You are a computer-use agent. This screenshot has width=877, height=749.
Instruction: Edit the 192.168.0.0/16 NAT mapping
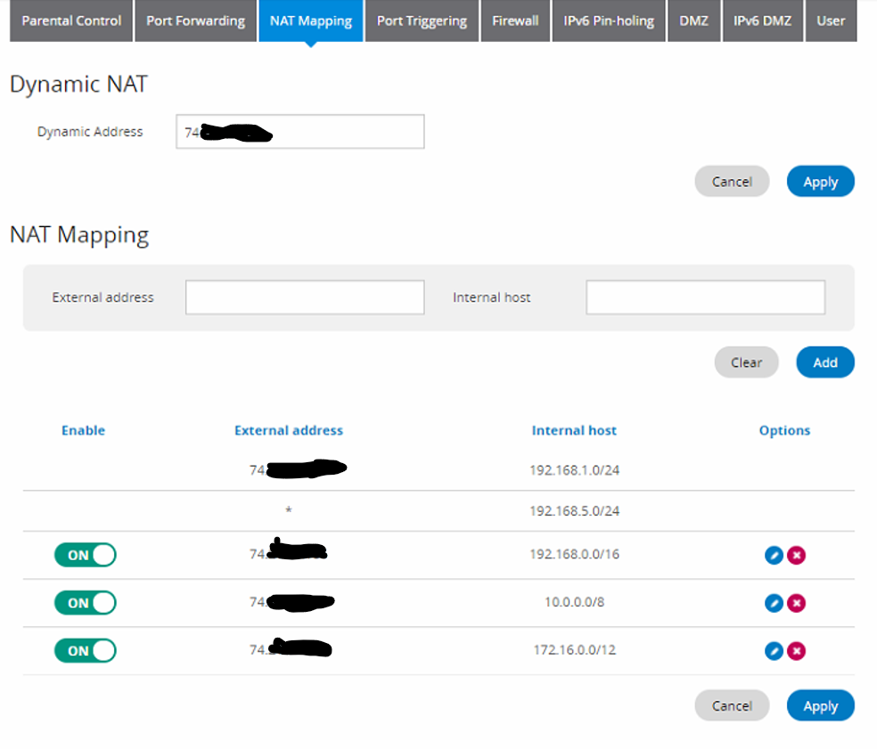774,555
